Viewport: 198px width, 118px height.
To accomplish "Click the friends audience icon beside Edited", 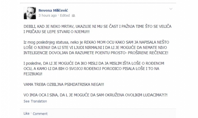I will 73,16.
